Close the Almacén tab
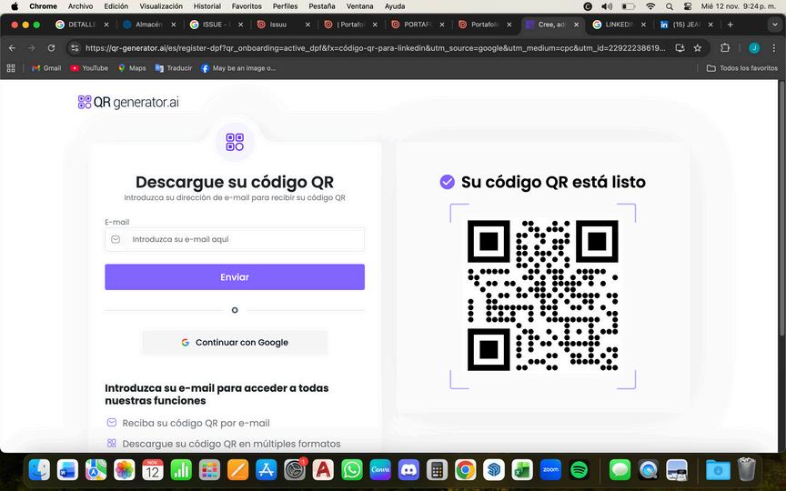The height and width of the screenshot is (491, 786). click(x=174, y=25)
